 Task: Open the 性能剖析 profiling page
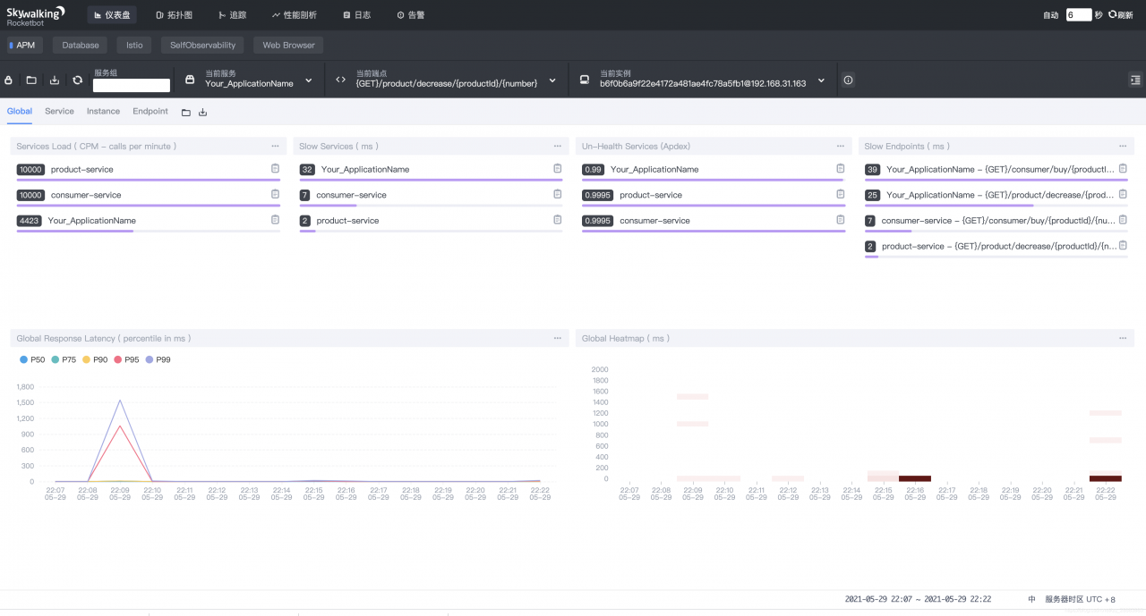[x=295, y=15]
